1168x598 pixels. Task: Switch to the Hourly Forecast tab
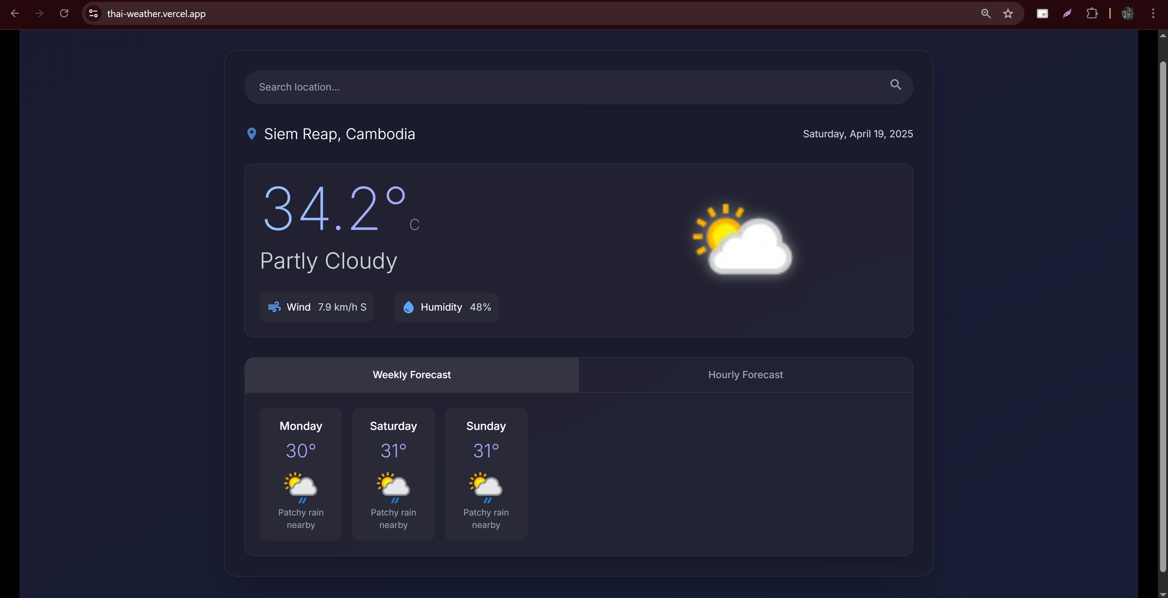click(x=745, y=375)
